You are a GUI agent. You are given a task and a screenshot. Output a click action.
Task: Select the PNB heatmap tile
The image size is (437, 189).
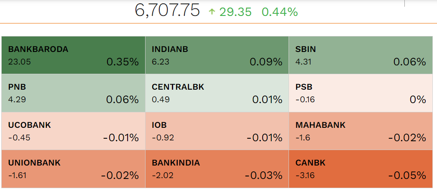tap(73, 93)
